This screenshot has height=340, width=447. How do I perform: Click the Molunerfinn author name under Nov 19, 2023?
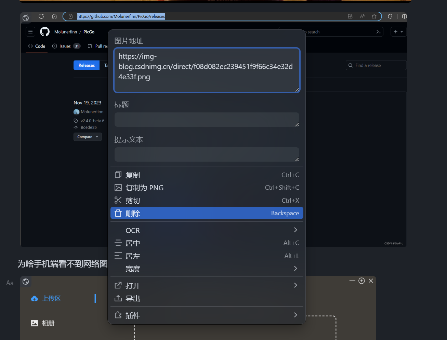coord(92,112)
